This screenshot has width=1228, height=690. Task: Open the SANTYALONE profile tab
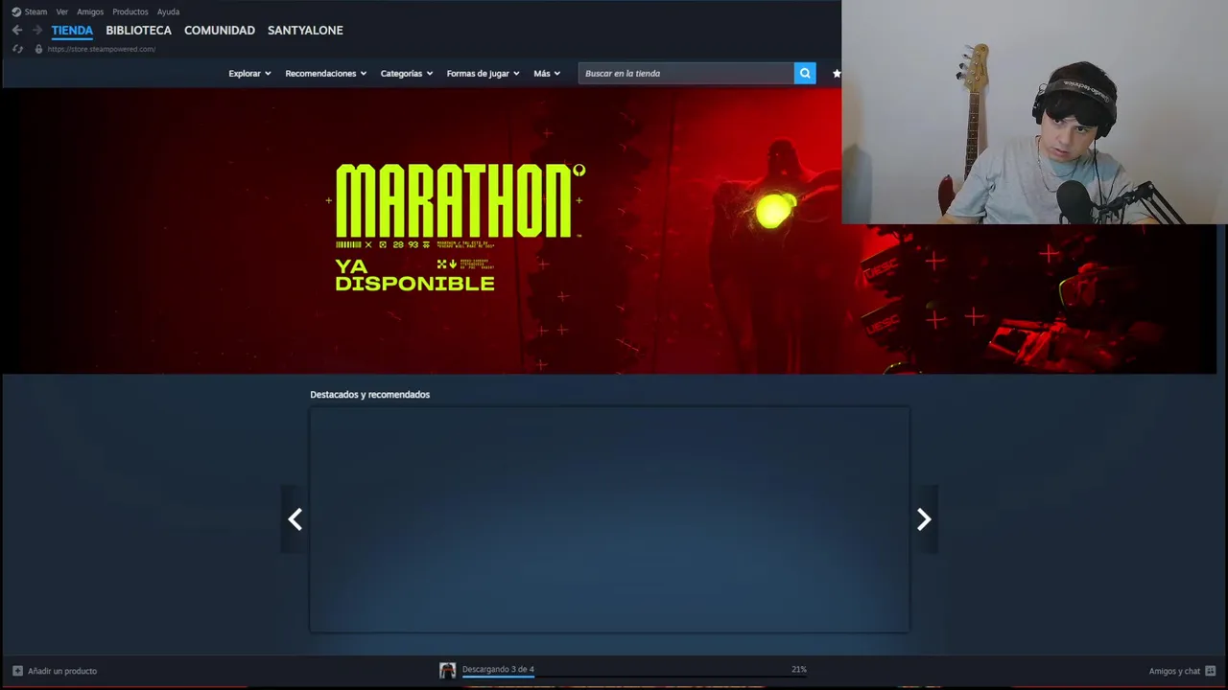305,31
